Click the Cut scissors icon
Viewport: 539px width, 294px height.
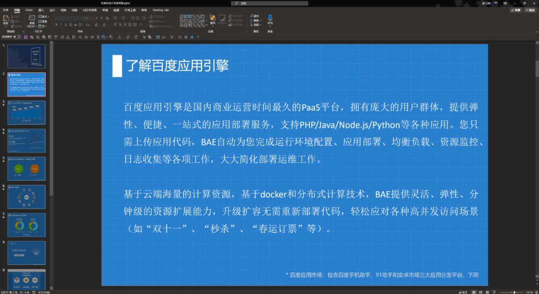click(x=12, y=16)
